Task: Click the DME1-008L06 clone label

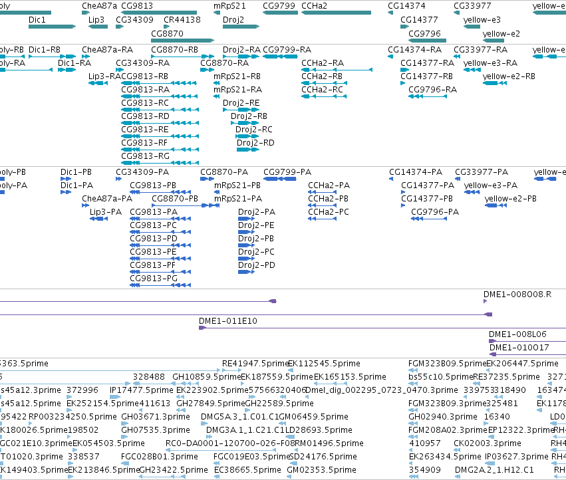Action: coord(517,334)
